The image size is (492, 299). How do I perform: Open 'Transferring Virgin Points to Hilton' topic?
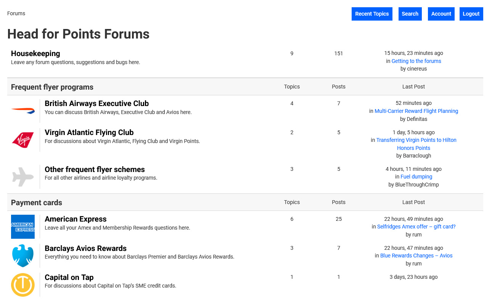coord(416,144)
